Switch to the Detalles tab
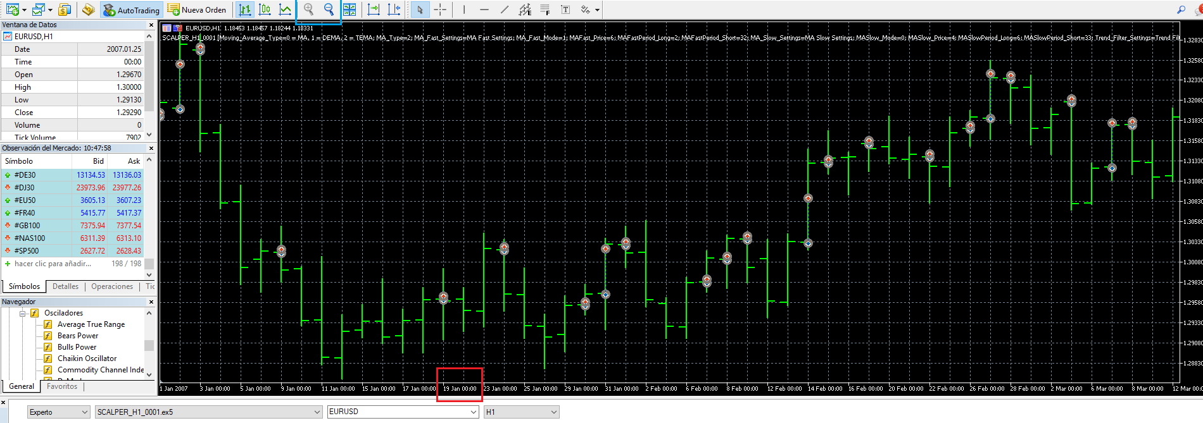The image size is (1203, 423). (65, 286)
